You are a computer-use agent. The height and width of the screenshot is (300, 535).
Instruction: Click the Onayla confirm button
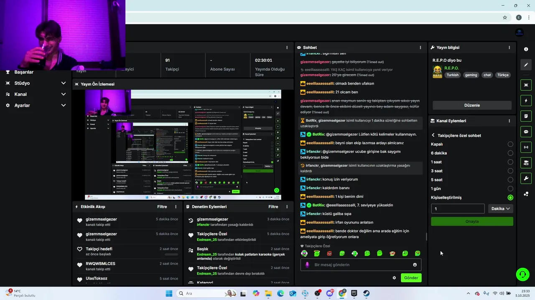click(x=472, y=221)
